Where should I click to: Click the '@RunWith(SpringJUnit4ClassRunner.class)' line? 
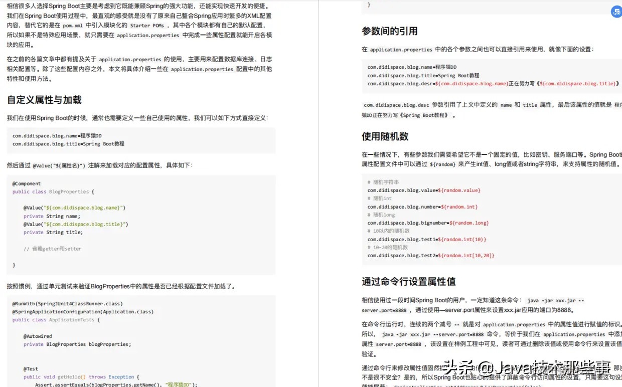tap(68, 303)
